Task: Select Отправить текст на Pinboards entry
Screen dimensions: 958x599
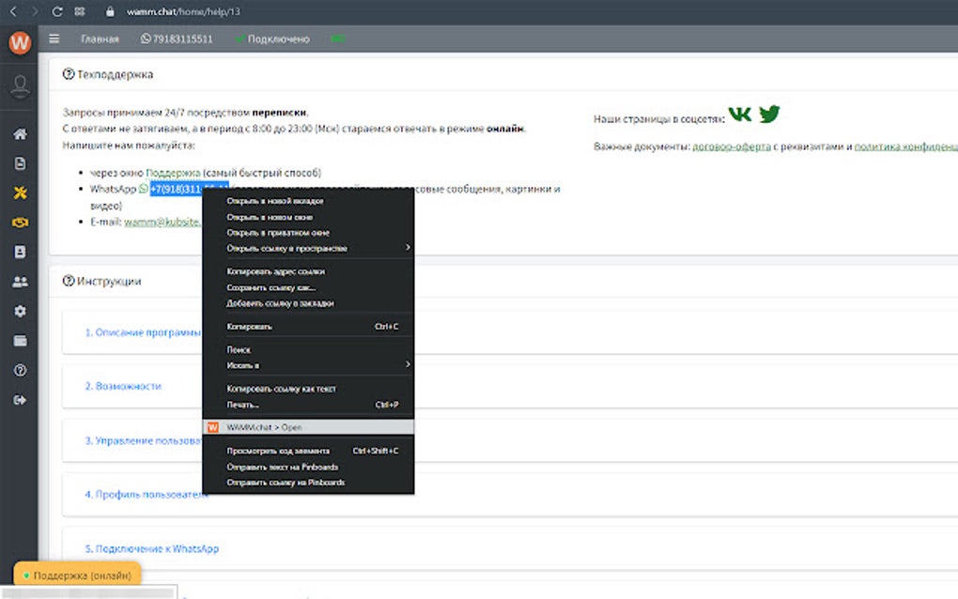Action: 309,468
